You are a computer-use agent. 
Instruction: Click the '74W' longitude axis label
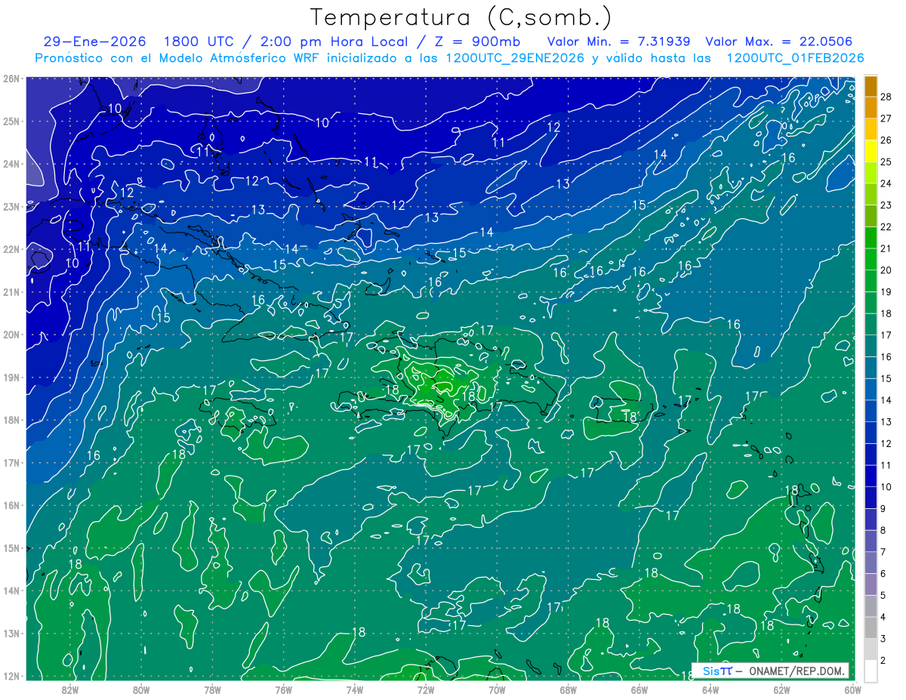tap(354, 689)
